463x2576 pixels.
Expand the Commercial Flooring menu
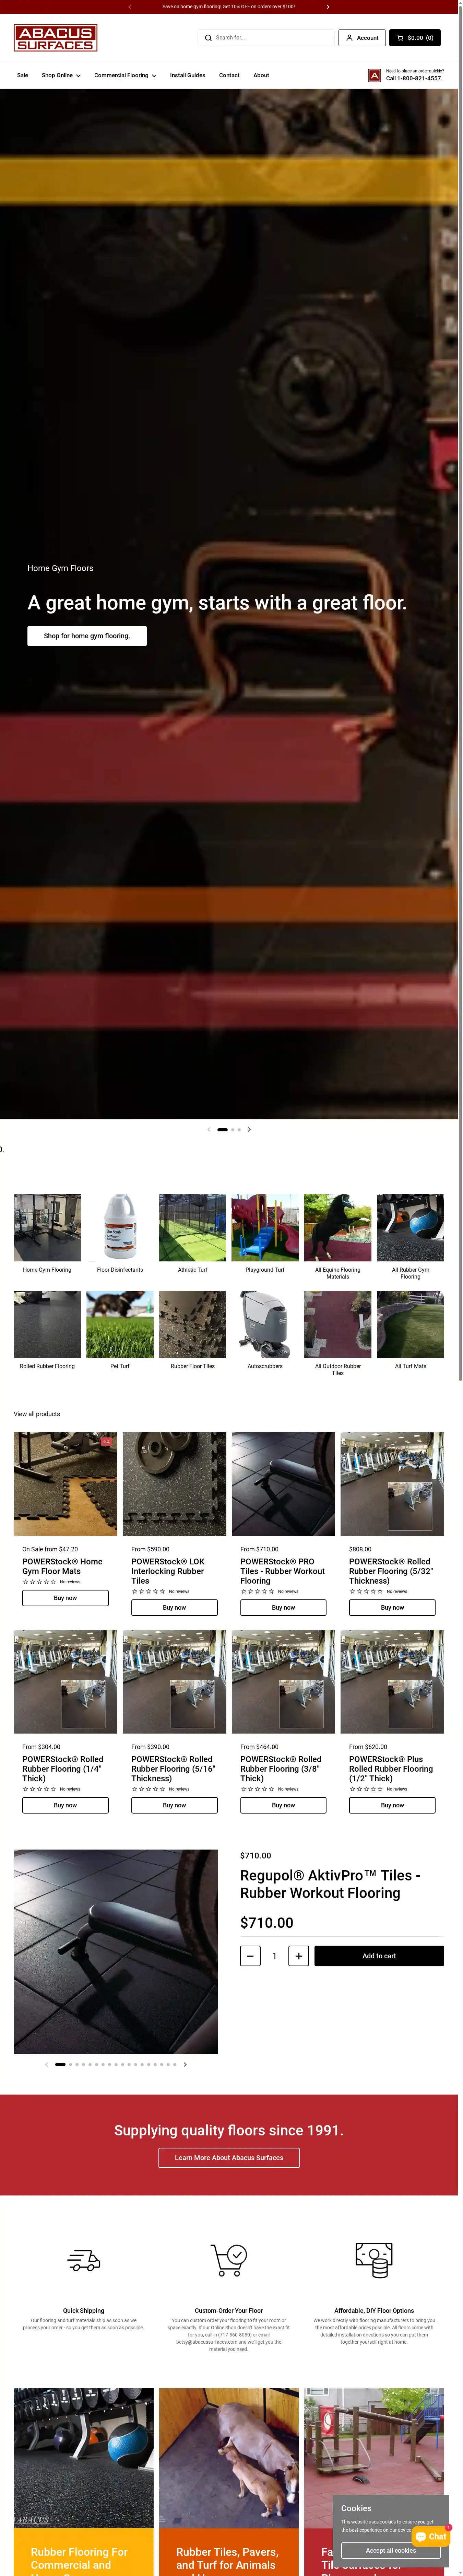125,75
